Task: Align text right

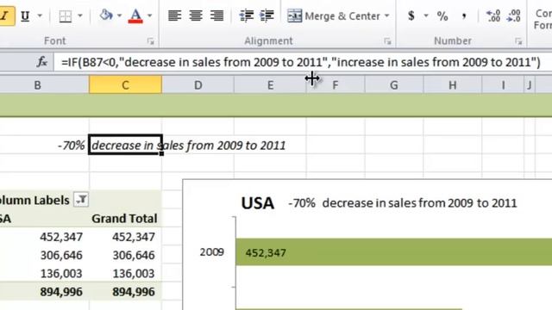Action: pos(216,15)
